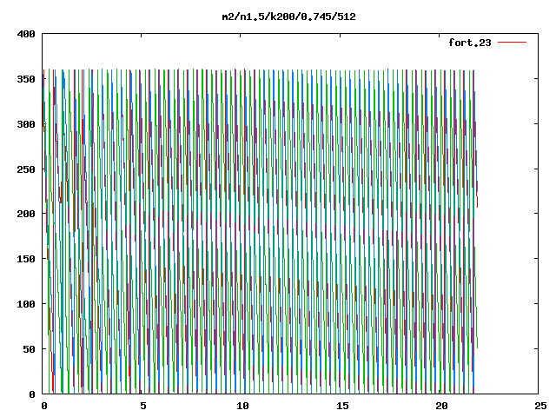Click the plot title m2/n1.5/k200/0.745/512

[x=288, y=17]
